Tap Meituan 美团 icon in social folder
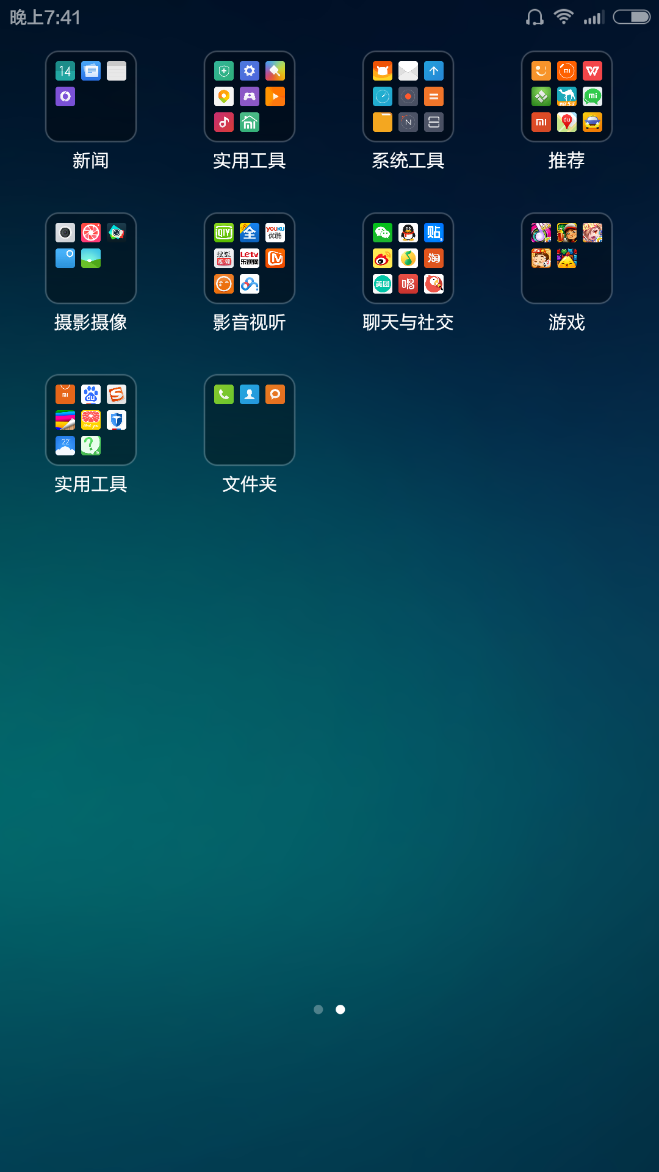The width and height of the screenshot is (659, 1172). tap(383, 284)
